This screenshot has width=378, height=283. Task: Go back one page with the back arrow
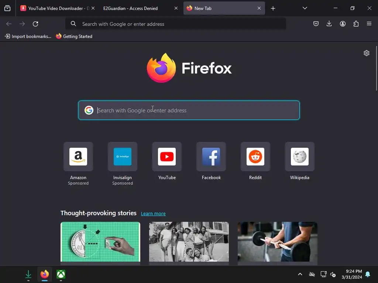(x=9, y=24)
